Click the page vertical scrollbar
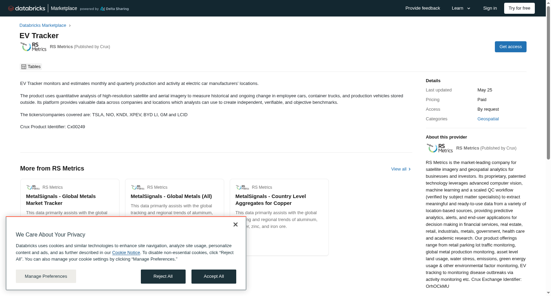The height and width of the screenshot is (296, 551). tap(548, 83)
